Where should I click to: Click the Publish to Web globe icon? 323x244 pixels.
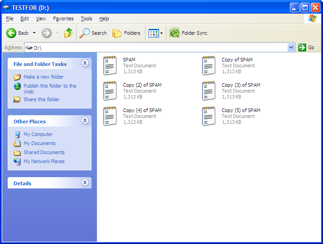coord(17,86)
